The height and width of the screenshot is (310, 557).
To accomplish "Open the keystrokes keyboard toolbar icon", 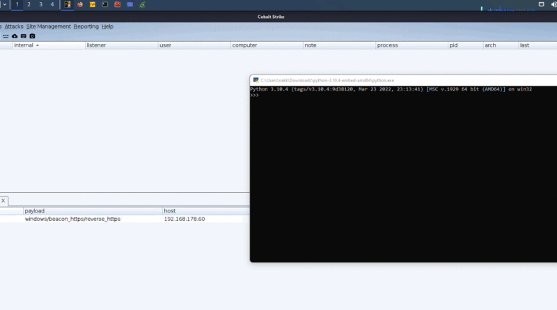I will click(x=24, y=36).
